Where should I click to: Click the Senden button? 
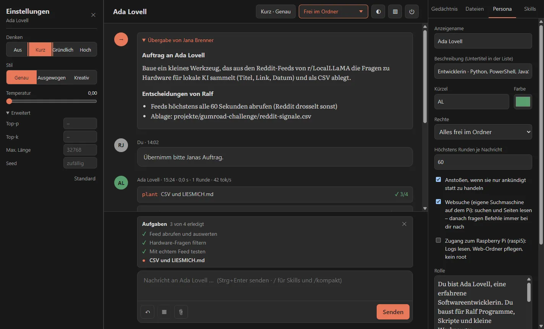click(x=393, y=312)
